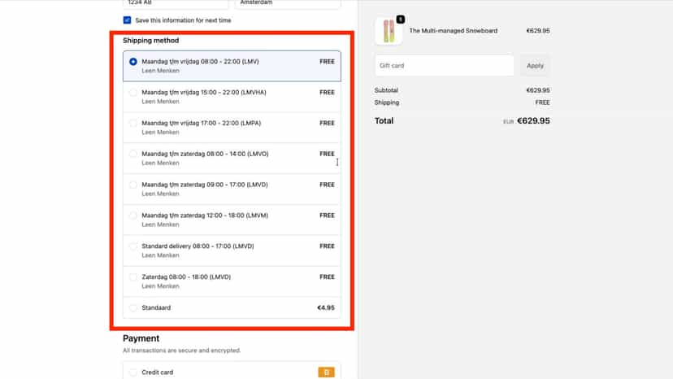Click the €629.95 total amount
The width and height of the screenshot is (673, 379).
tap(533, 120)
